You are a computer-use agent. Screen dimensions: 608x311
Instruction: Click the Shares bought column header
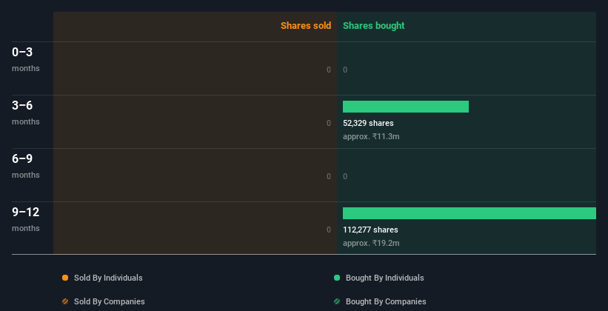tap(373, 26)
